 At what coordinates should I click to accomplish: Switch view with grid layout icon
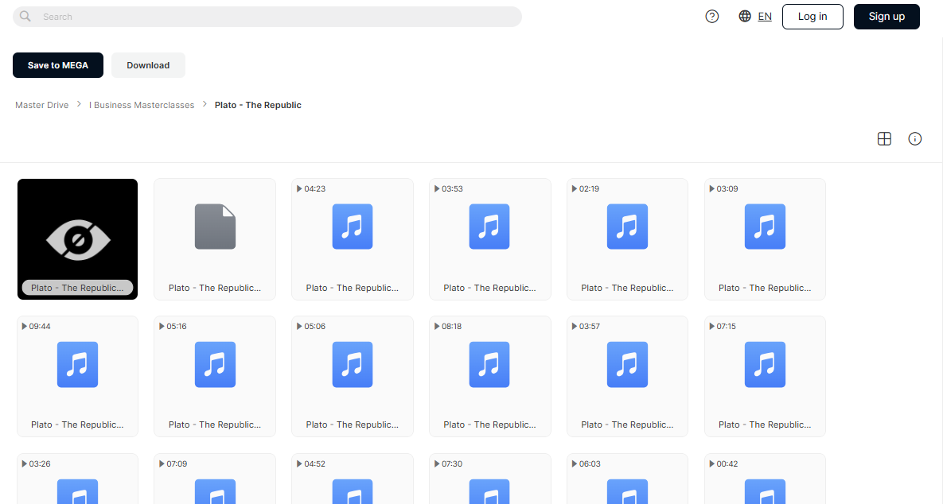coord(884,139)
